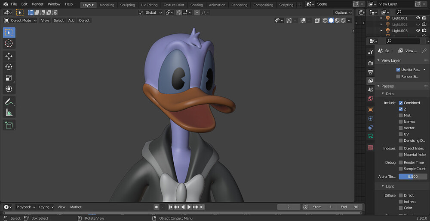Select the Select Box tool
Viewport: 430px width, 221px height.
pos(9,33)
